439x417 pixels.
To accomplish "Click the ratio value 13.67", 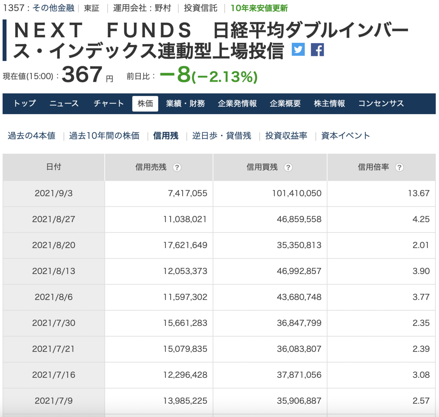I will [419, 194].
